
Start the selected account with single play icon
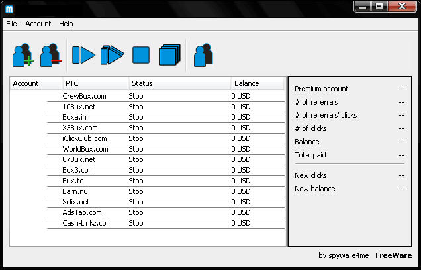point(83,55)
